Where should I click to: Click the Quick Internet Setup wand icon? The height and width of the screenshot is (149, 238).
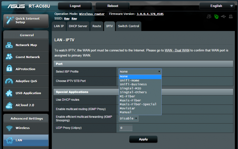[10, 20]
